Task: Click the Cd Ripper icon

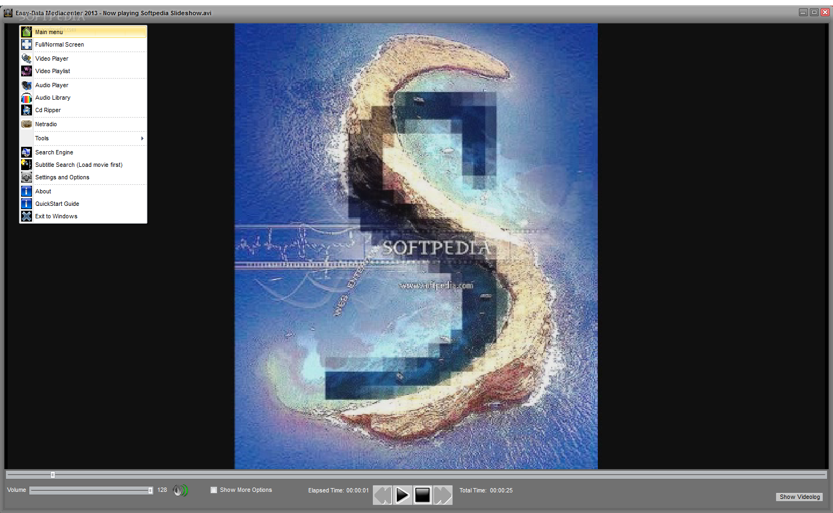Action: tap(27, 110)
